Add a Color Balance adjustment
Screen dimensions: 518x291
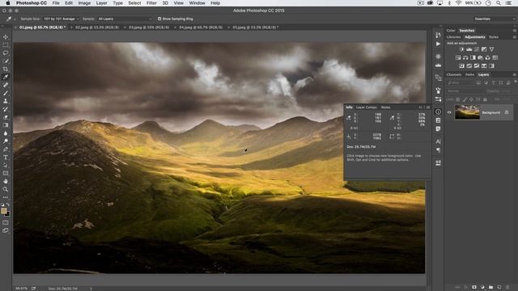click(465, 57)
